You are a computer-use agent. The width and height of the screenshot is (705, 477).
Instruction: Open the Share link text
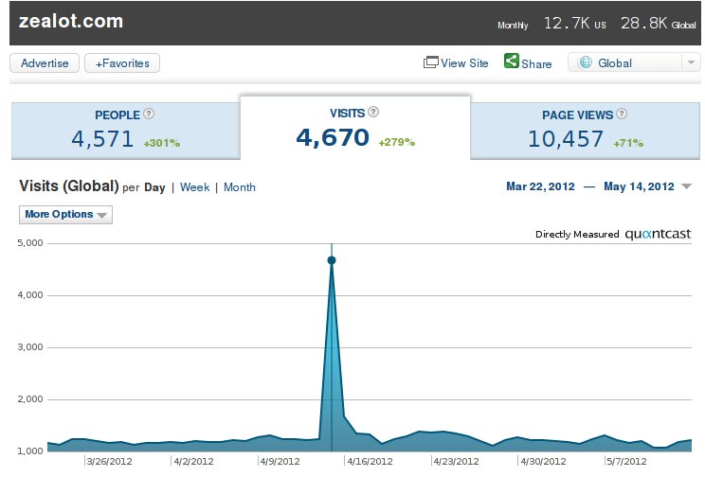(536, 63)
